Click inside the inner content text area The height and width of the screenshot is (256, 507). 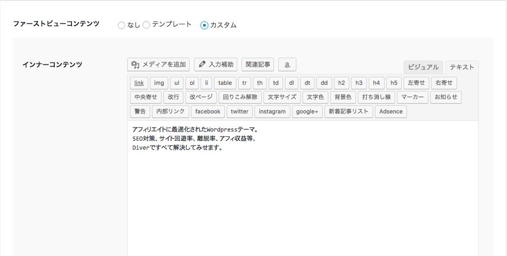pyautogui.click(x=303, y=200)
